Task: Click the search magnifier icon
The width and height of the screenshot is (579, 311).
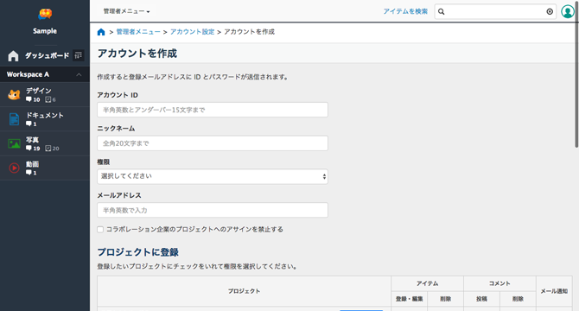Action: (x=442, y=12)
